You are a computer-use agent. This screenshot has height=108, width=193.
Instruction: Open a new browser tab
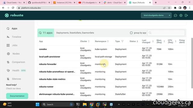[156, 3]
